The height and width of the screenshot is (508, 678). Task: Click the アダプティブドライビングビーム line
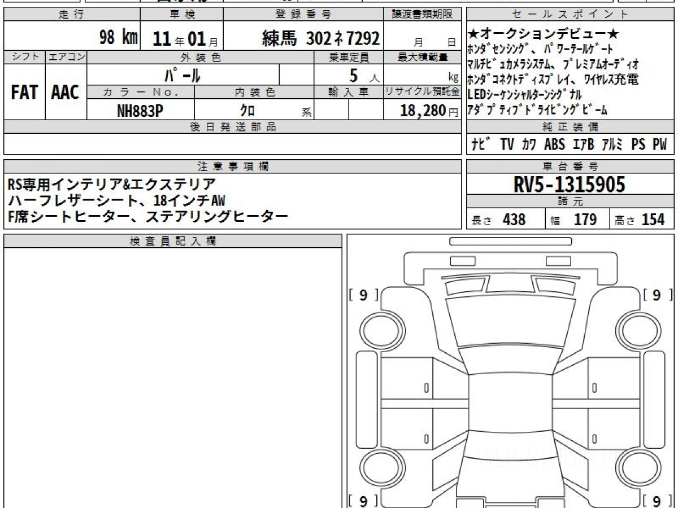coord(537,110)
